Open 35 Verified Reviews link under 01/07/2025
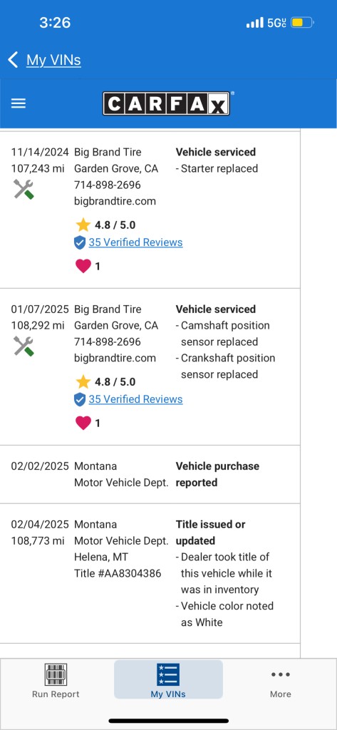Screen dimensions: 337x730 pyautogui.click(x=135, y=399)
